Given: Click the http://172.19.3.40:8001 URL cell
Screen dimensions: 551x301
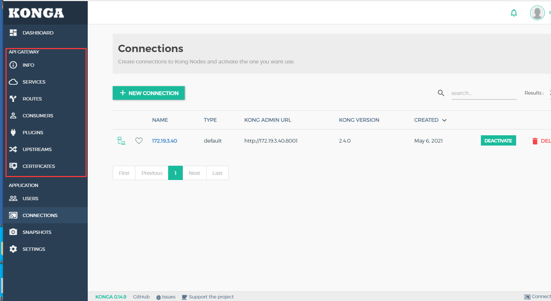Looking at the screenshot, I should [271, 141].
